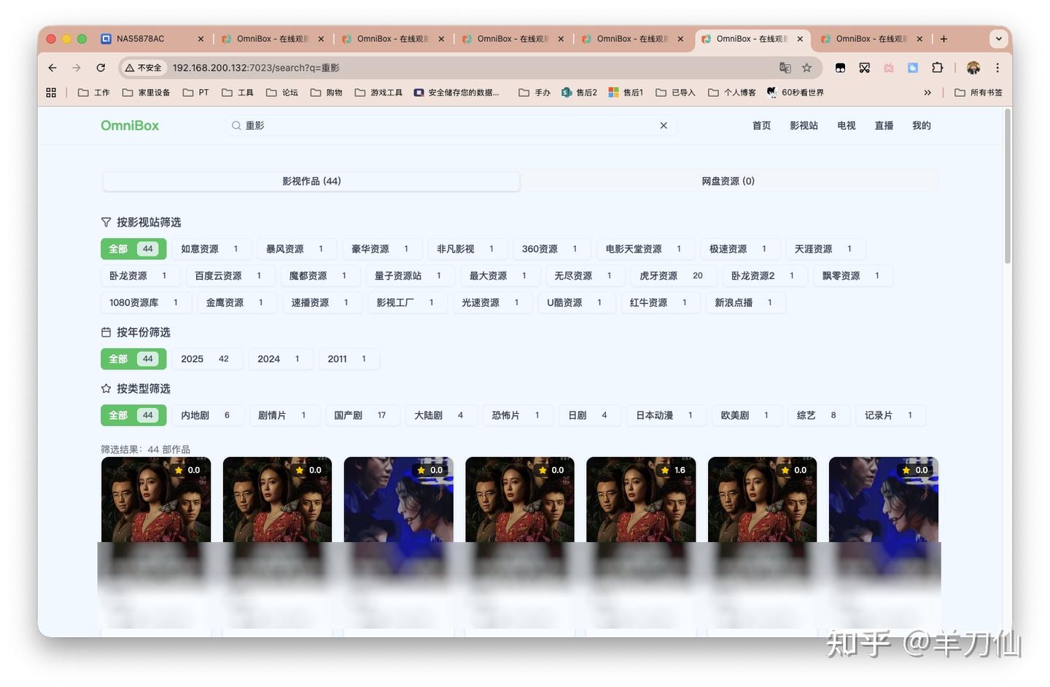Expand the bookmarks overflow chevron
The height and width of the screenshot is (687, 1050).
pyautogui.click(x=927, y=93)
